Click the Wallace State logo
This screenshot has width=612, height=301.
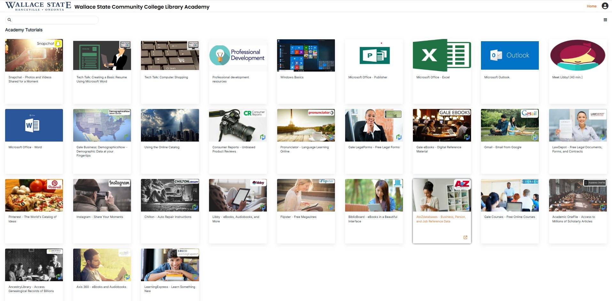coord(38,6)
